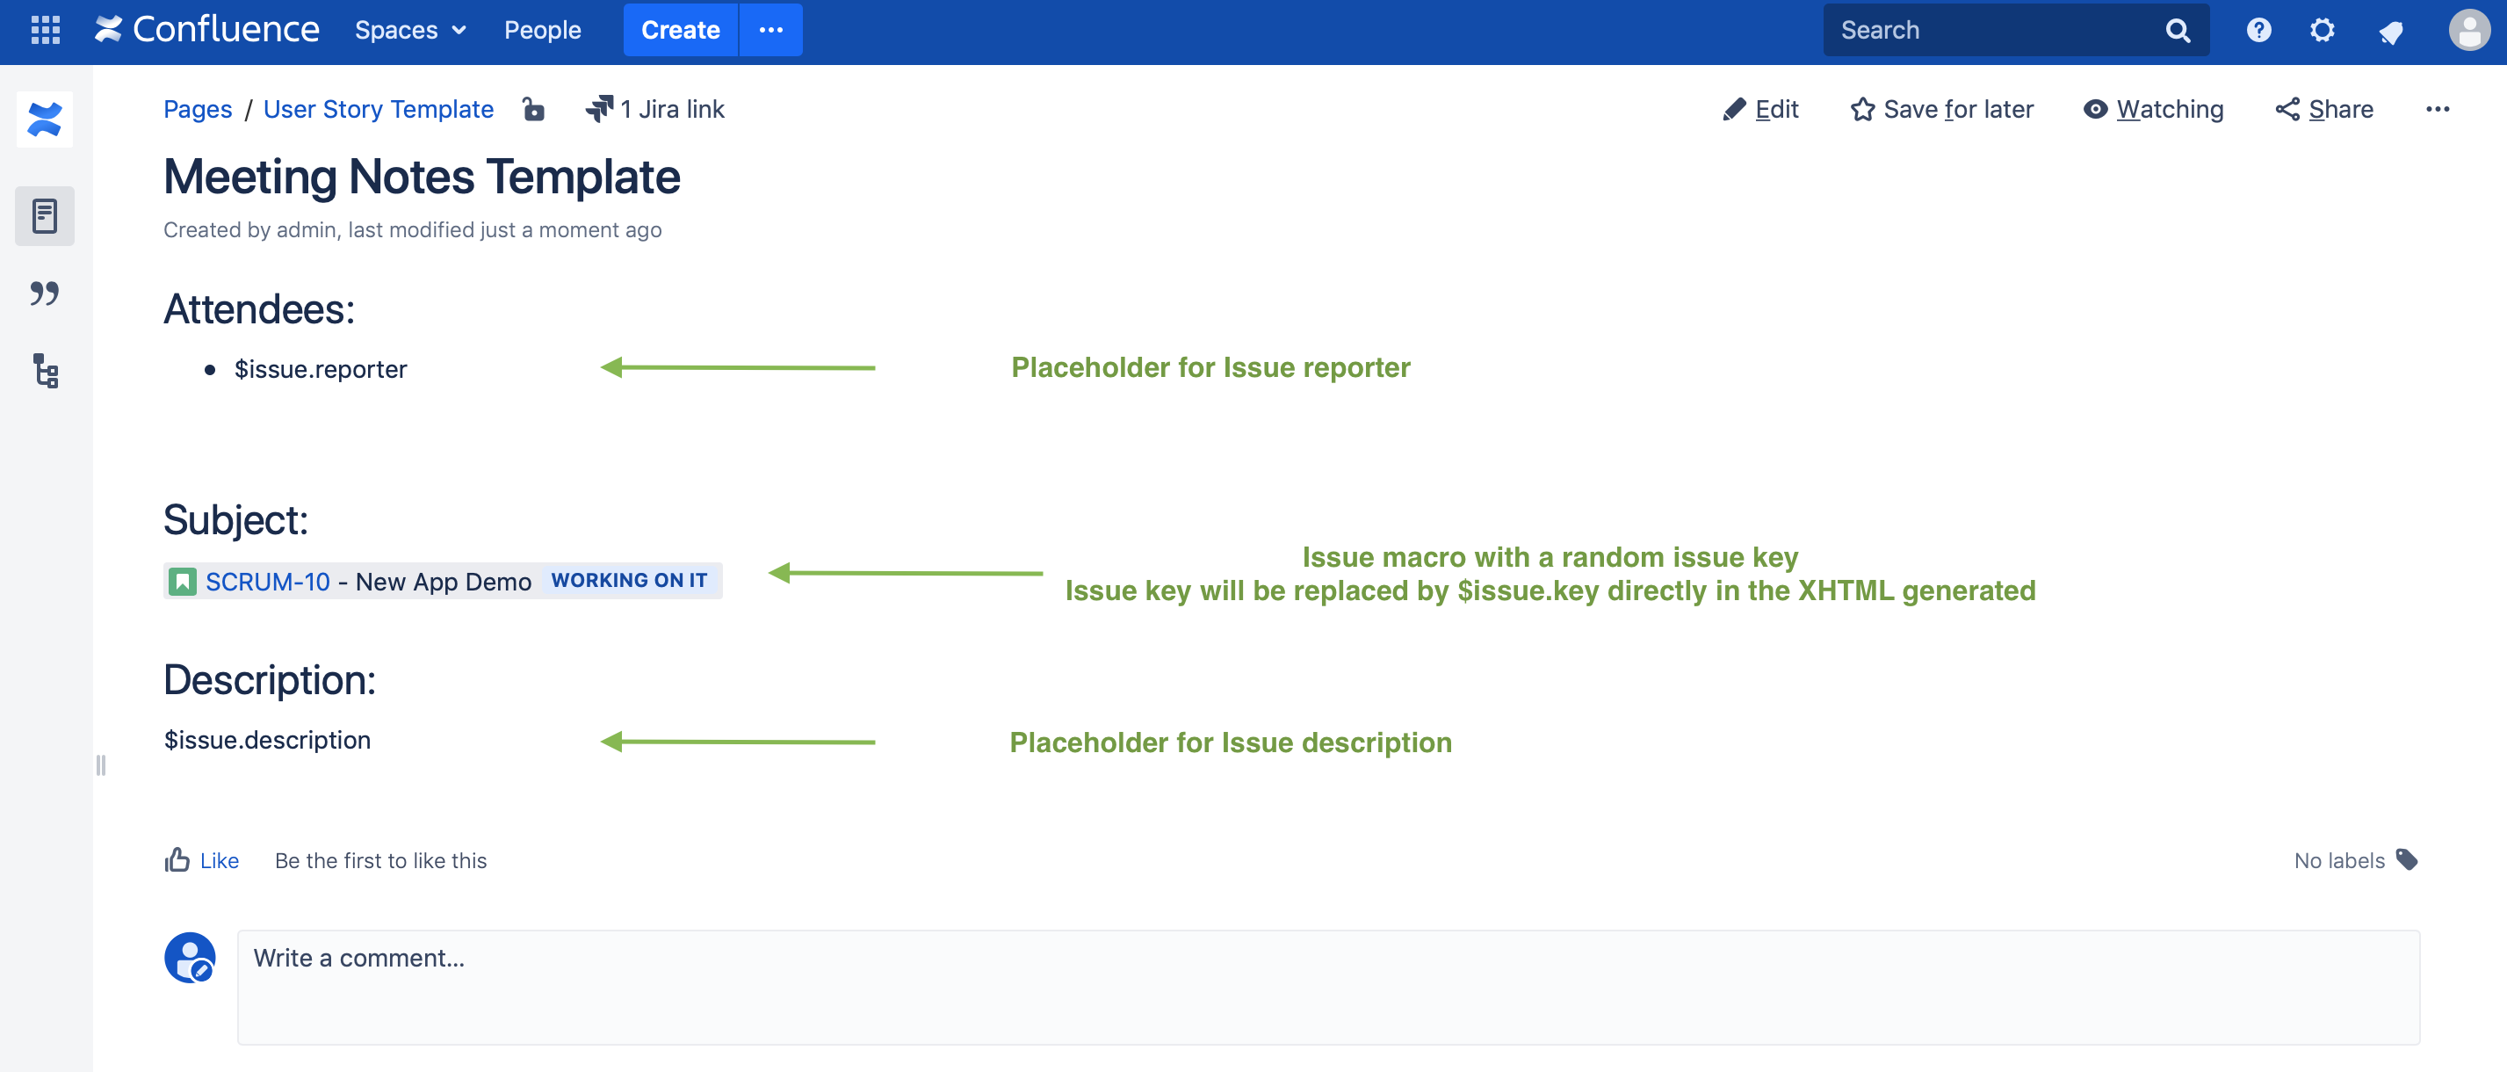Open the SCRUM-10 issue link
Image resolution: width=2507 pixels, height=1072 pixels.
click(269, 582)
